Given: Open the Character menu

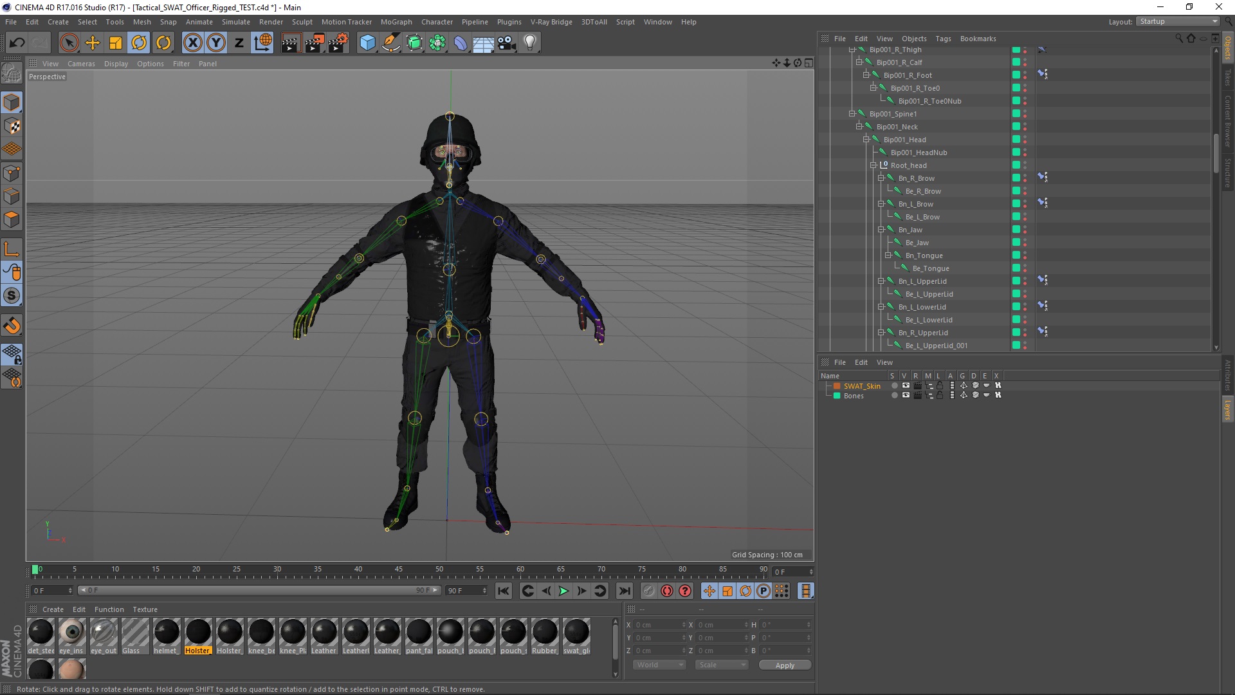Looking at the screenshot, I should click(x=437, y=22).
